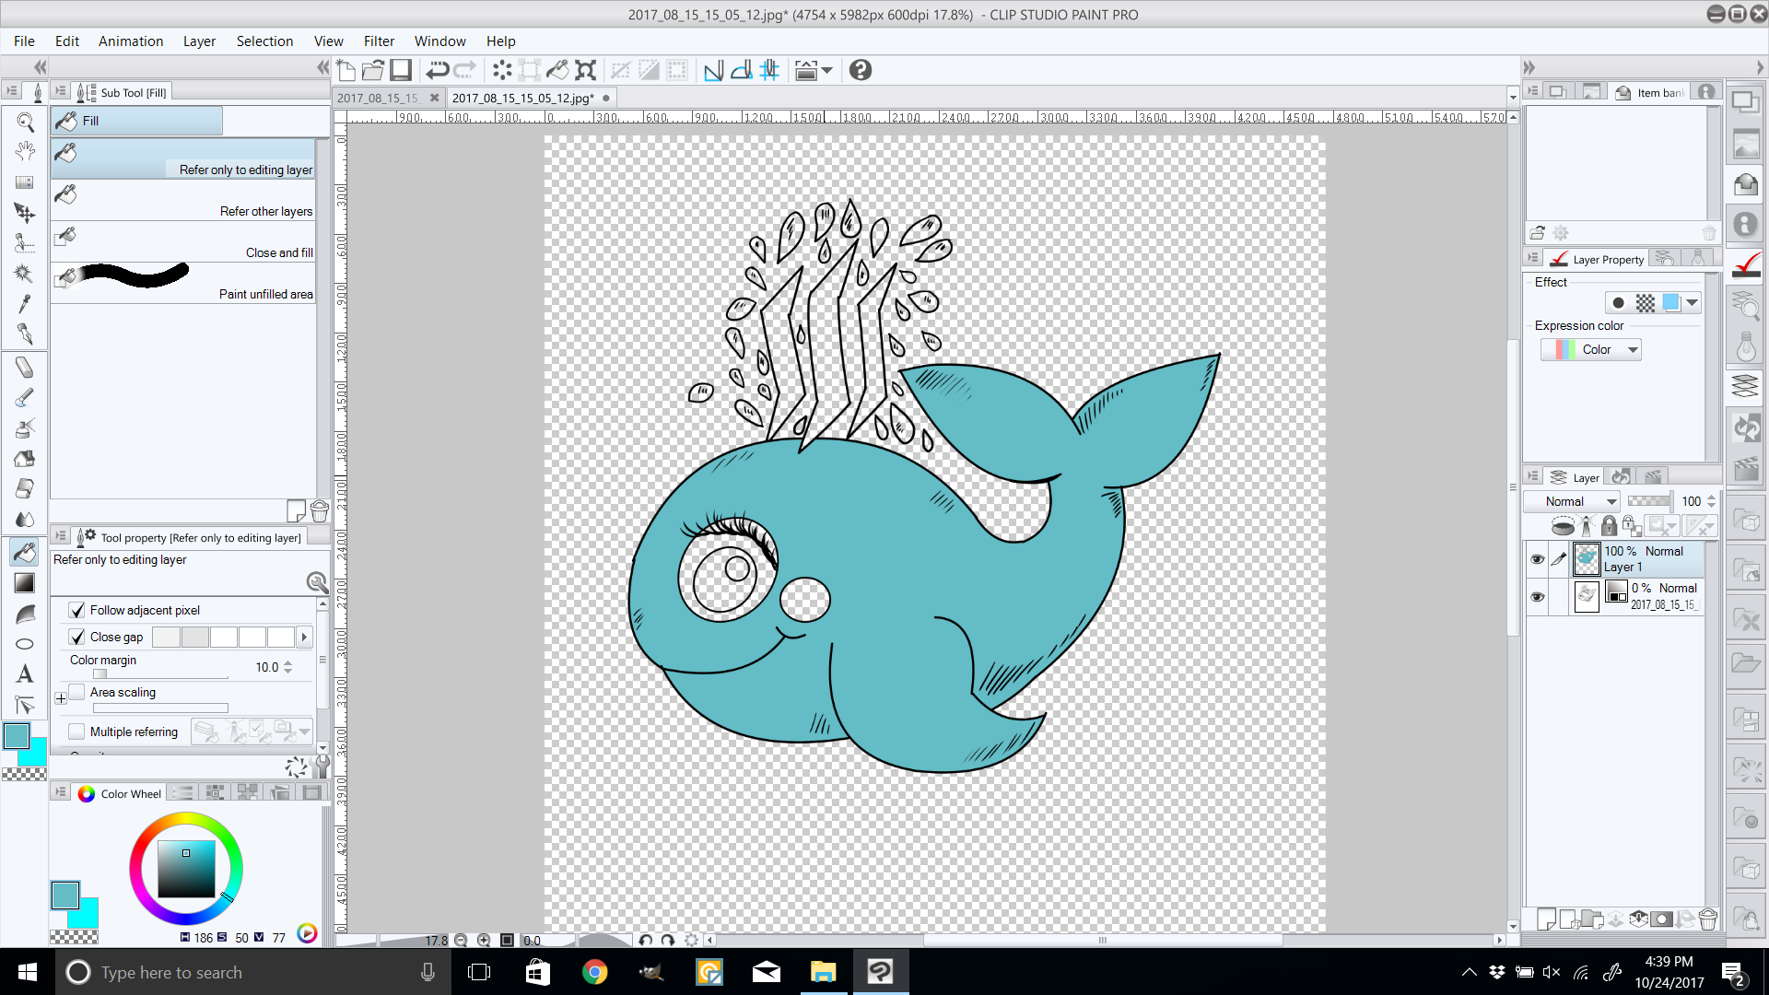Hide Layer 1 with eye icon
The height and width of the screenshot is (995, 1769).
click(x=1537, y=559)
